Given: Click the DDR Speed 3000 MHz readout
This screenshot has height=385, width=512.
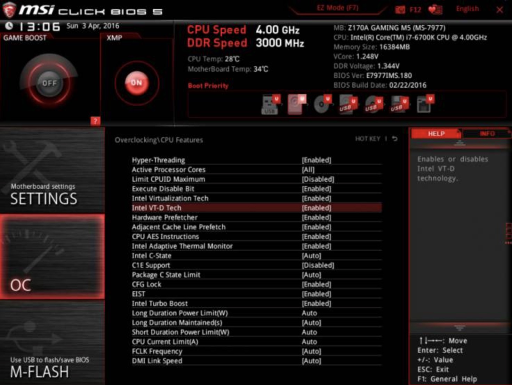Looking at the screenshot, I should click(246, 43).
